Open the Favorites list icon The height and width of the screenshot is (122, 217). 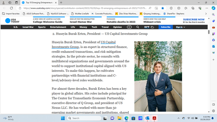(x=186, y=8)
